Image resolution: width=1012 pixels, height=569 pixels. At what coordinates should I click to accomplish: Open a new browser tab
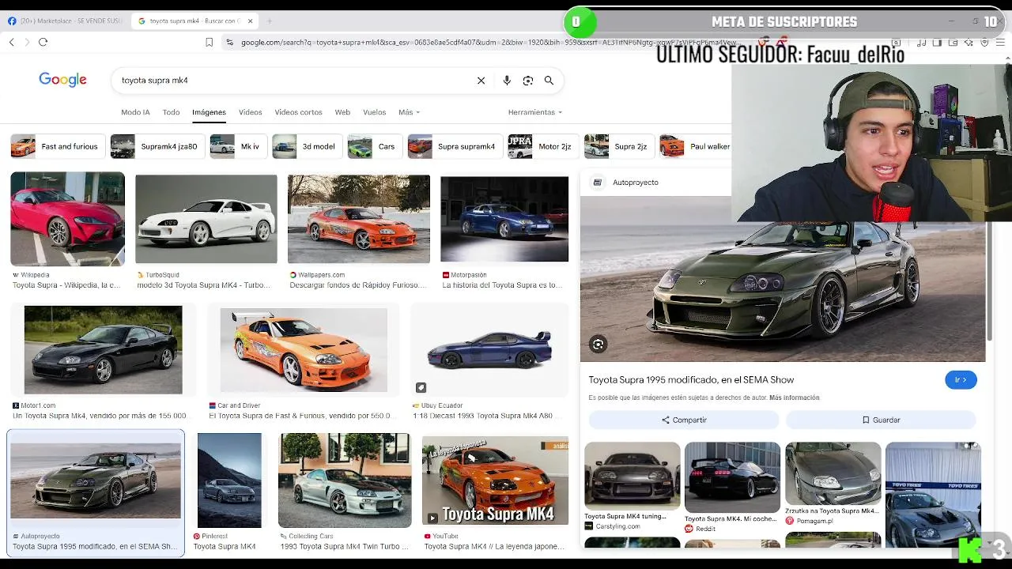click(x=270, y=21)
